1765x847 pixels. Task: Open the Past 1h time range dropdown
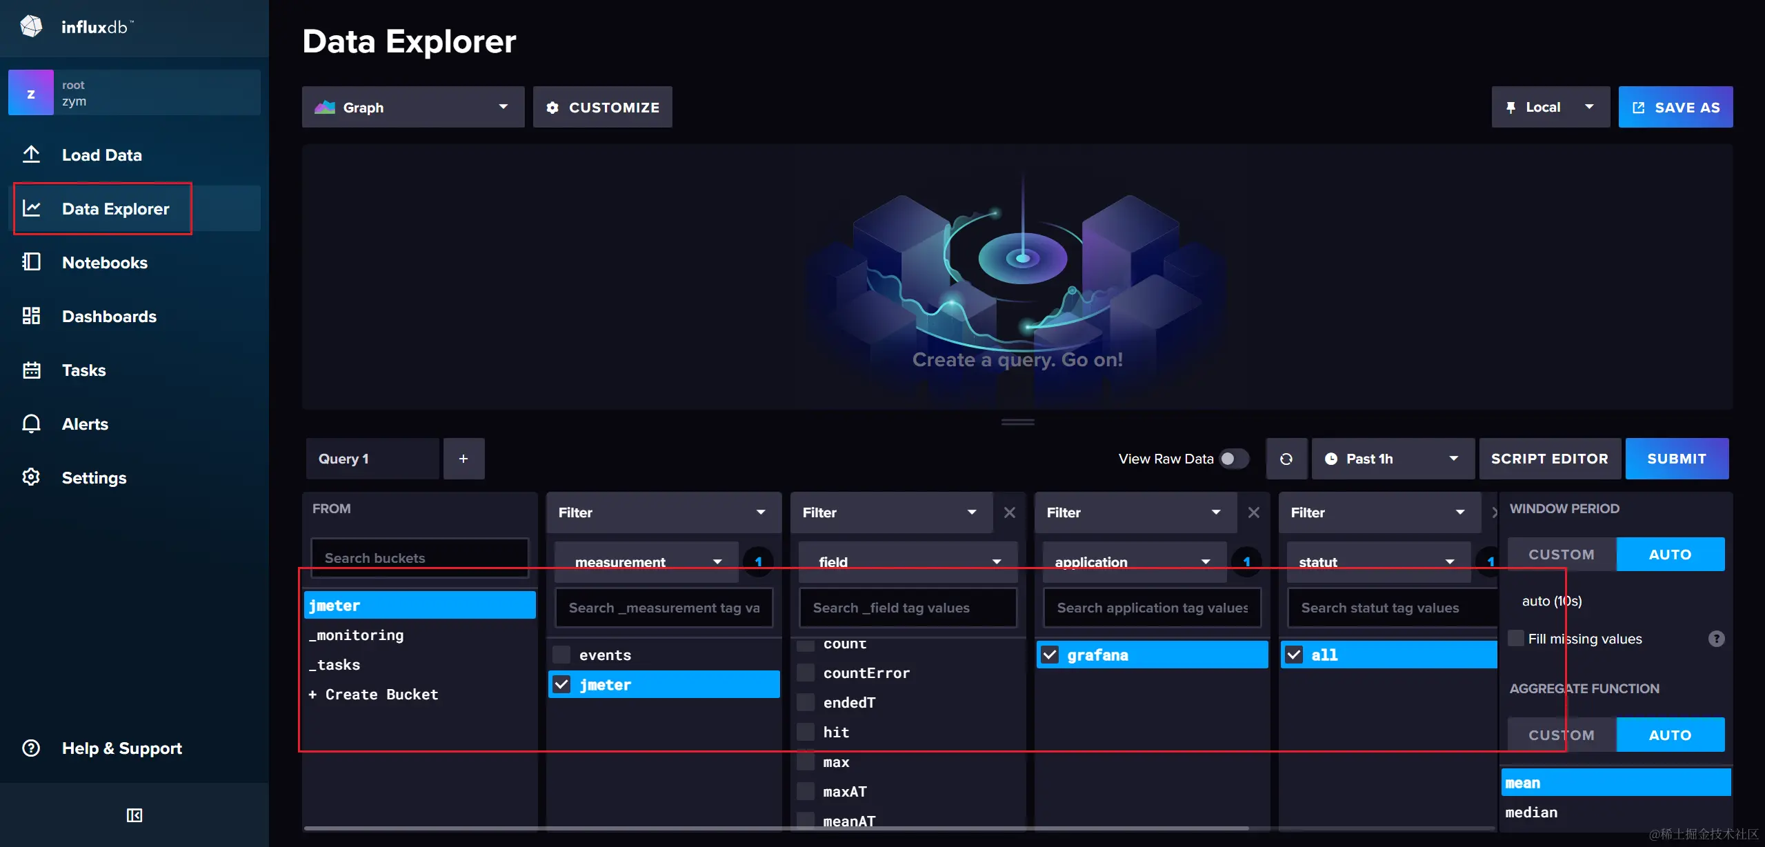point(1393,459)
